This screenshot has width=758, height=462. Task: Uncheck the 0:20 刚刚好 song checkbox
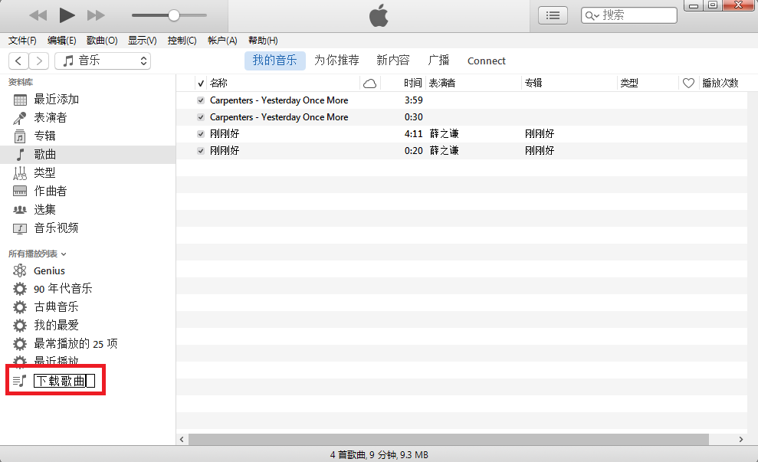[201, 151]
